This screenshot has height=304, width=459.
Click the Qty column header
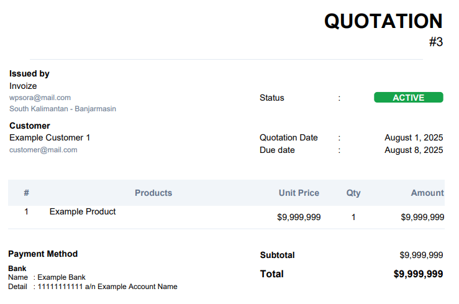click(353, 193)
